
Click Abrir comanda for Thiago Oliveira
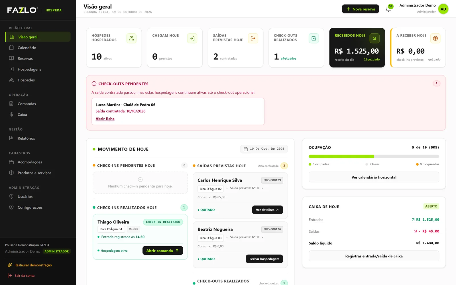(x=163, y=251)
